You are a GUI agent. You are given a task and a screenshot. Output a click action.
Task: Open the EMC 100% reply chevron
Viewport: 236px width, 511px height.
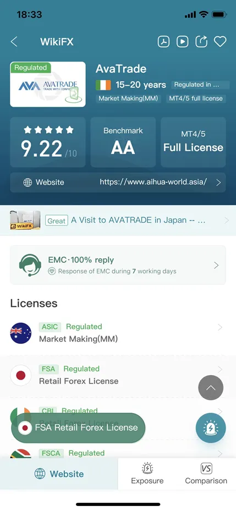[x=216, y=265]
